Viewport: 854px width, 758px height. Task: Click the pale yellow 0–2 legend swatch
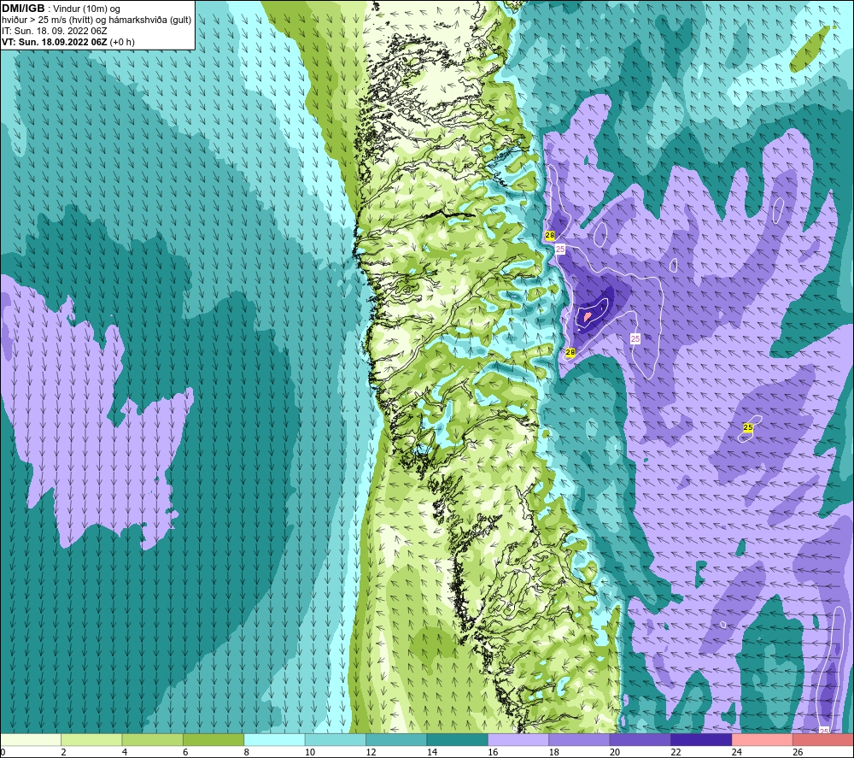tap(31, 739)
